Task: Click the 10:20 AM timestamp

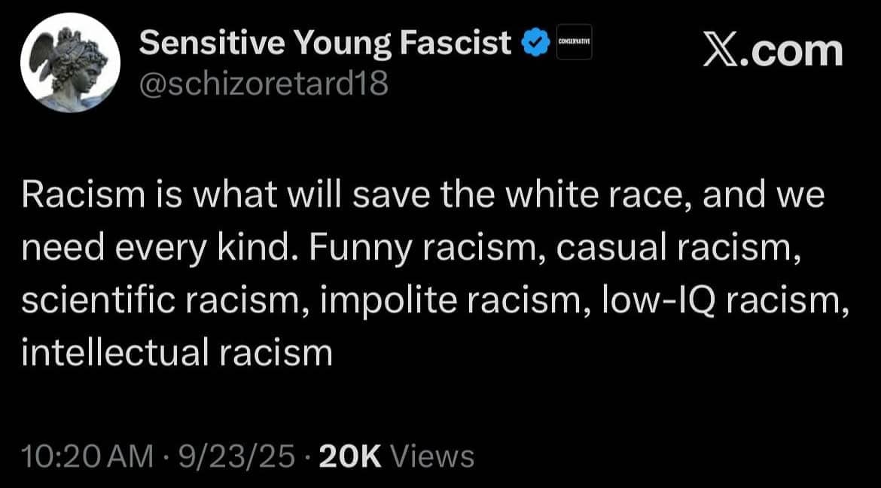Action: [76, 456]
